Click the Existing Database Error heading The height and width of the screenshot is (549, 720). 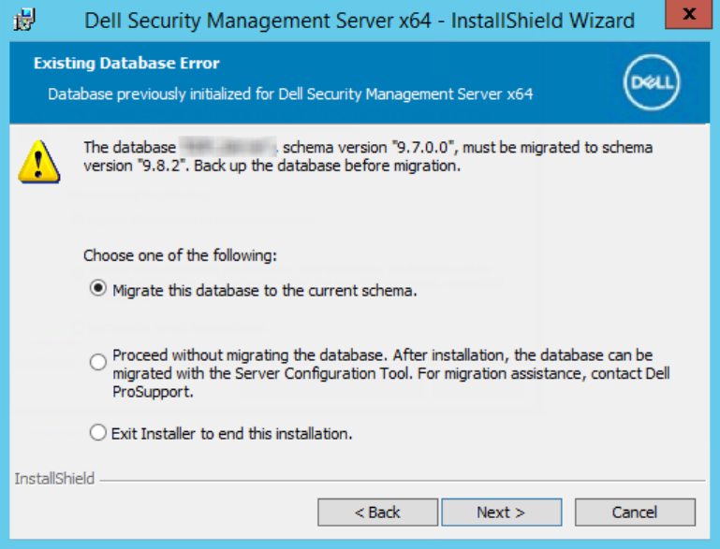(x=126, y=64)
